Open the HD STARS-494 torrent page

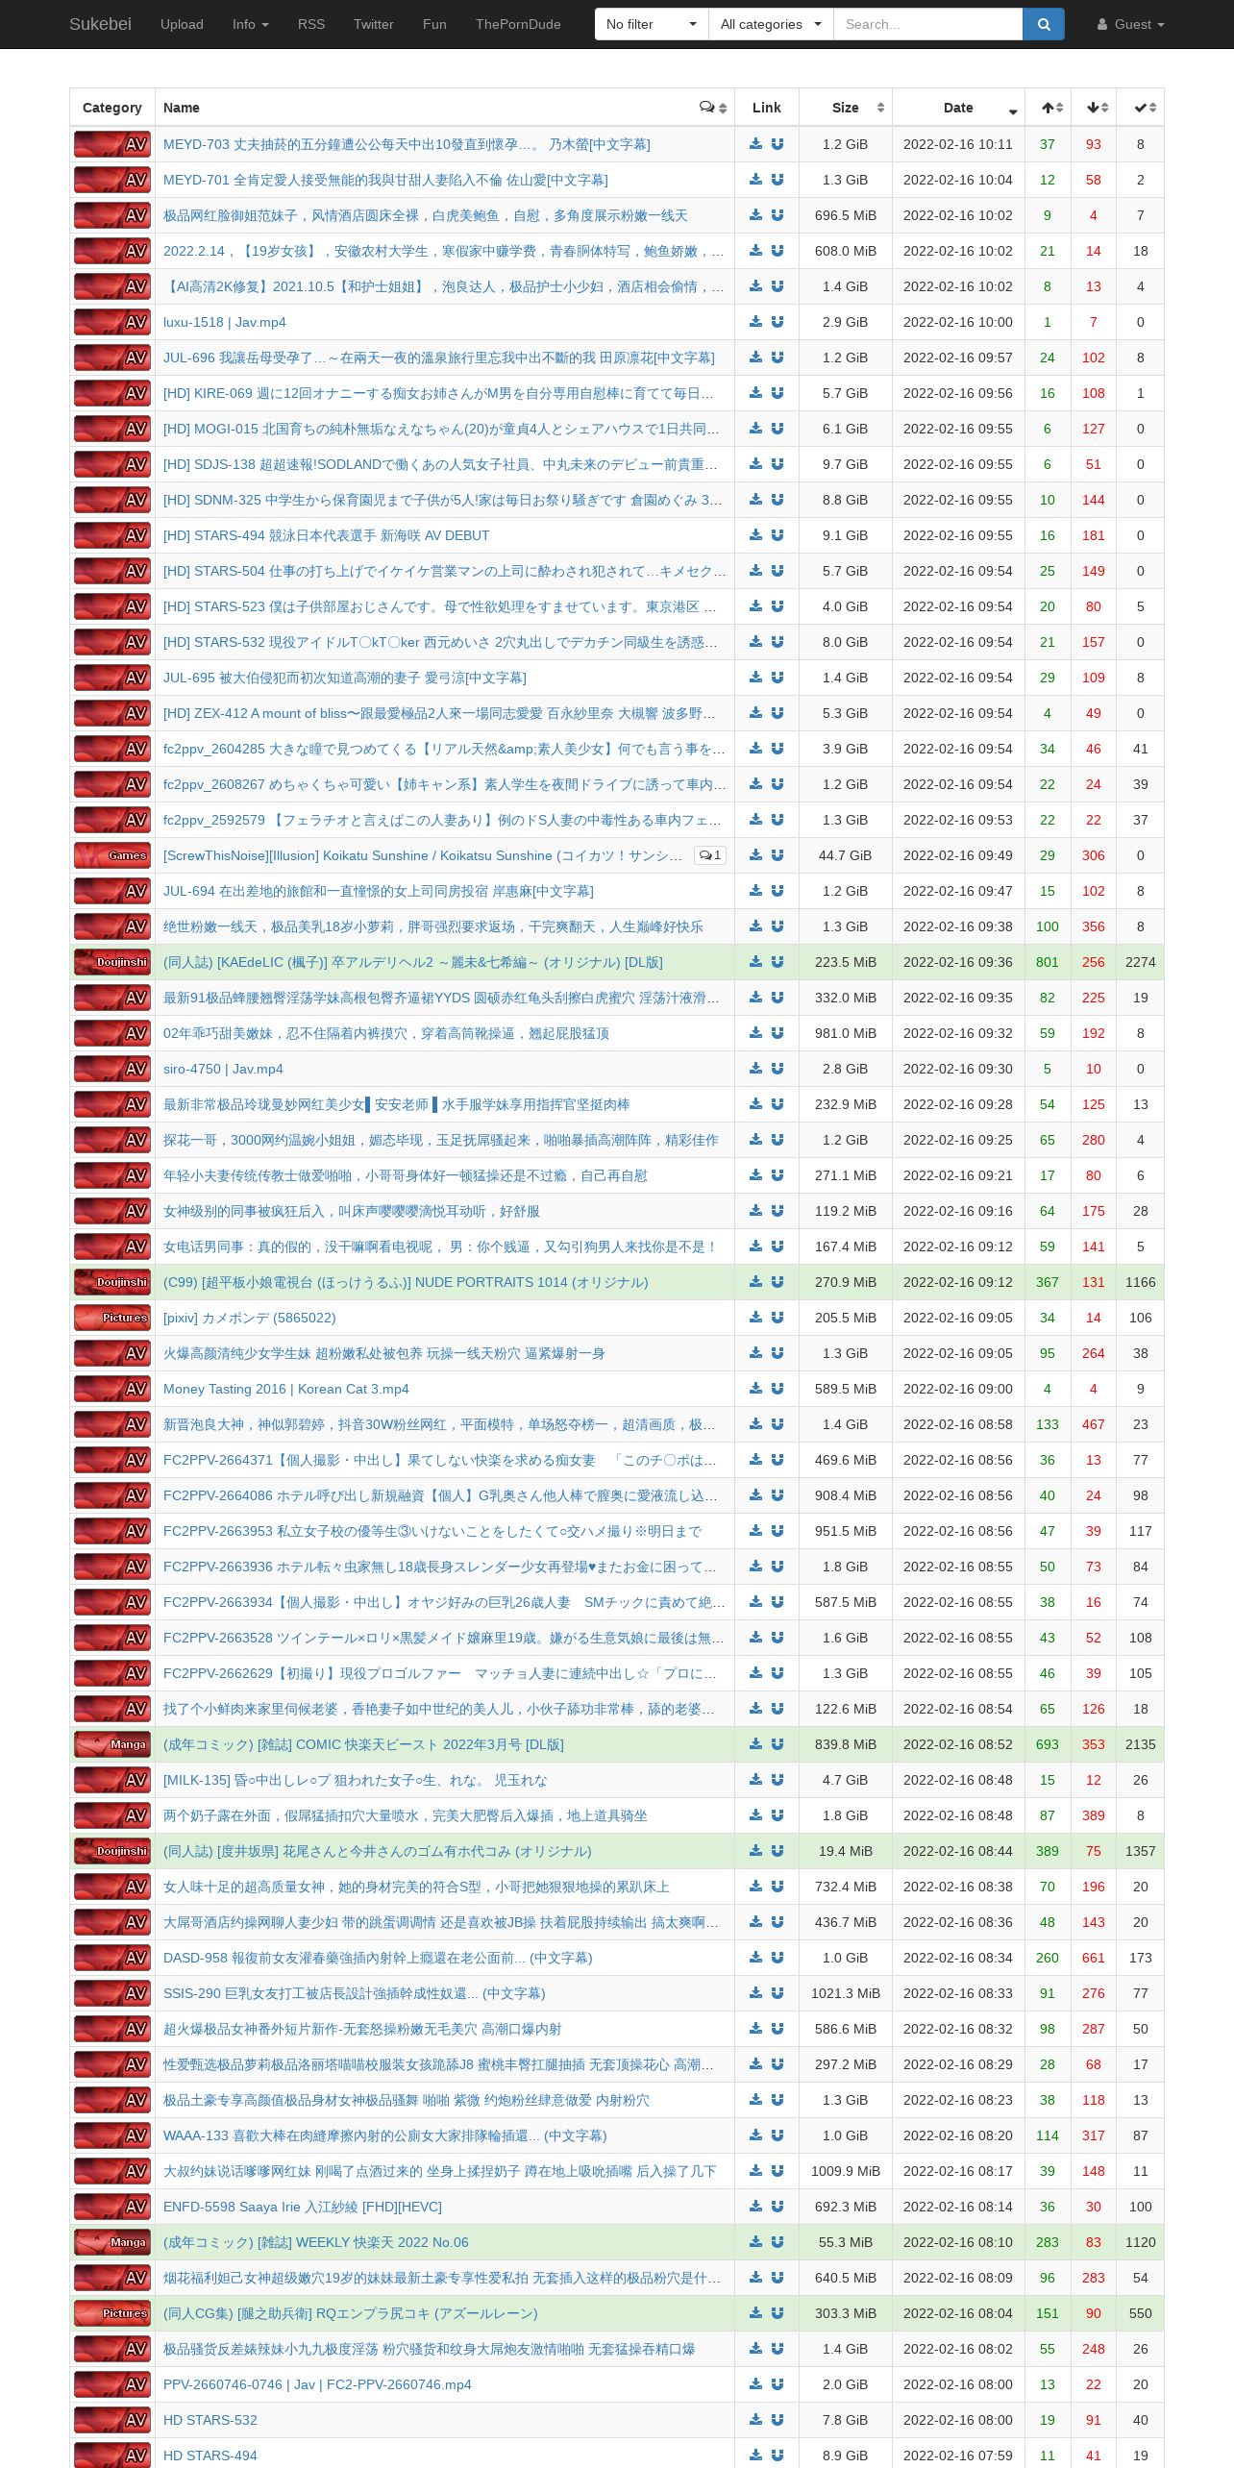pyautogui.click(x=210, y=2456)
